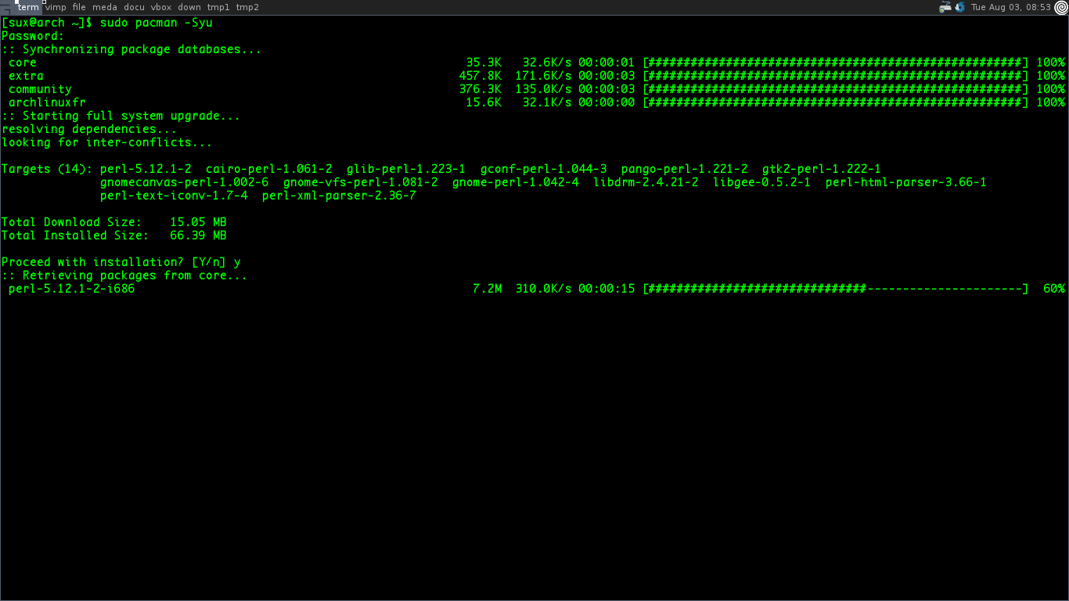Viewport: 1069px width, 601px height.
Task: Click the 'resolving dependencies...' line
Action: coord(89,129)
